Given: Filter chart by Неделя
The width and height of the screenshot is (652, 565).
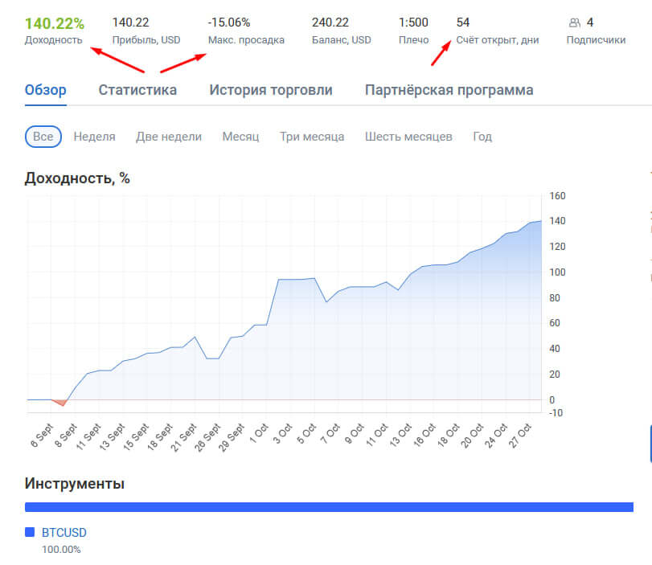Looking at the screenshot, I should (x=94, y=137).
